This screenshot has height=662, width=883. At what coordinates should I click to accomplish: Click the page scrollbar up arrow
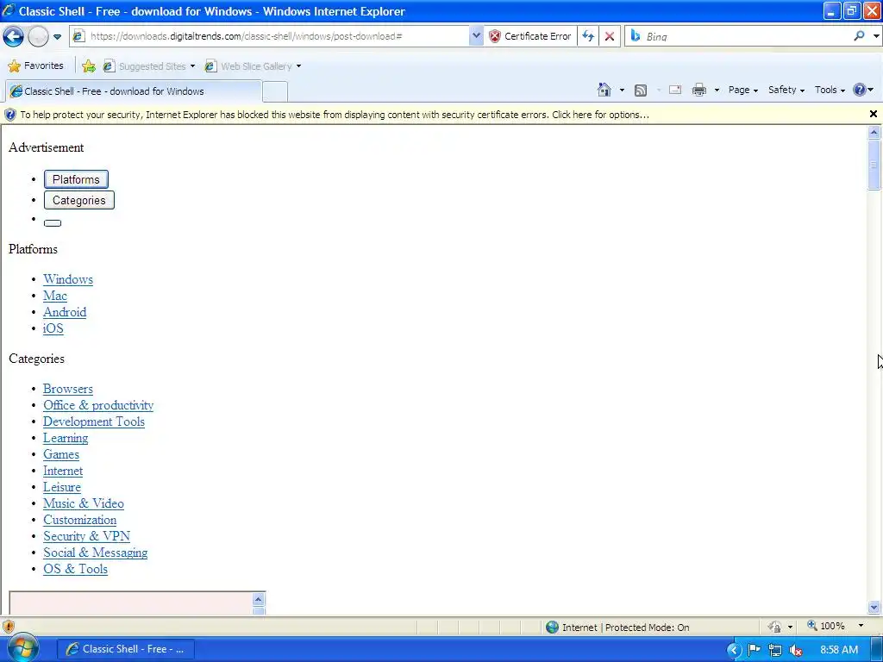874,132
